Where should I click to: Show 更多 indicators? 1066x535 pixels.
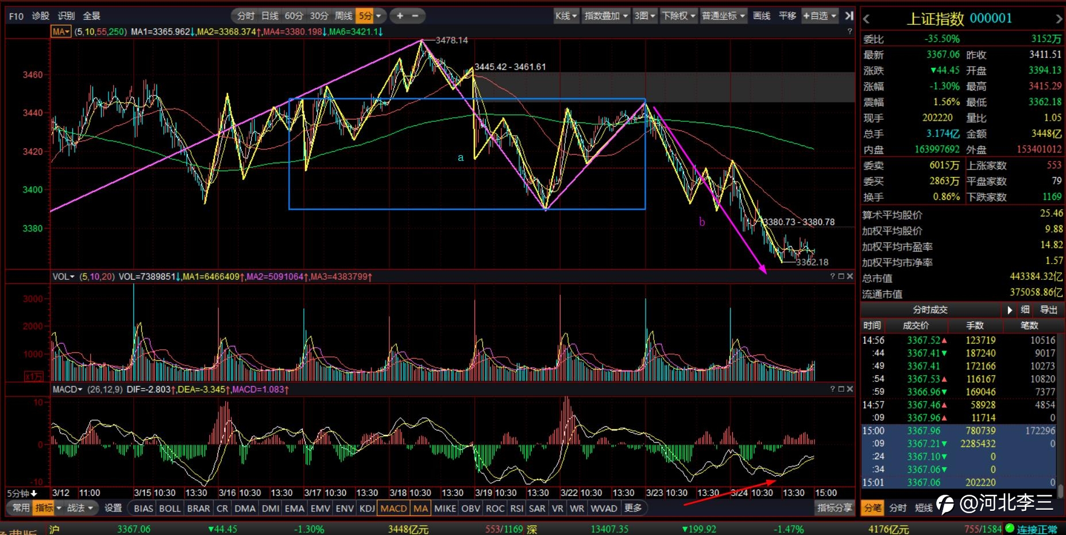(633, 509)
